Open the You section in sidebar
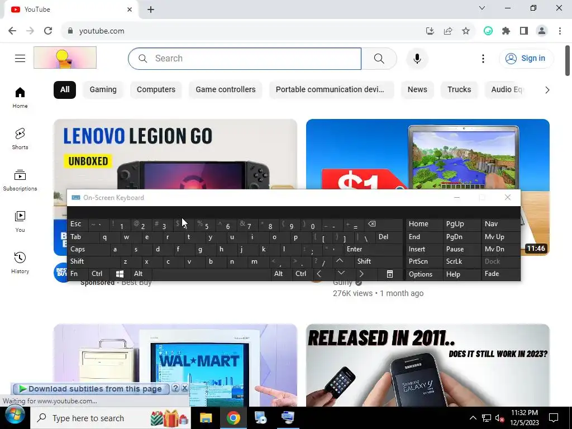Image resolution: width=572 pixels, height=429 pixels. [x=20, y=221]
